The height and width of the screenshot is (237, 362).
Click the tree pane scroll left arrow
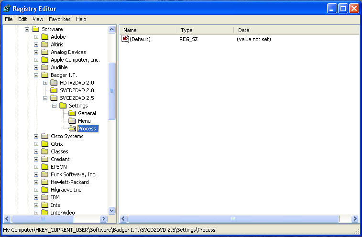(x=7, y=218)
